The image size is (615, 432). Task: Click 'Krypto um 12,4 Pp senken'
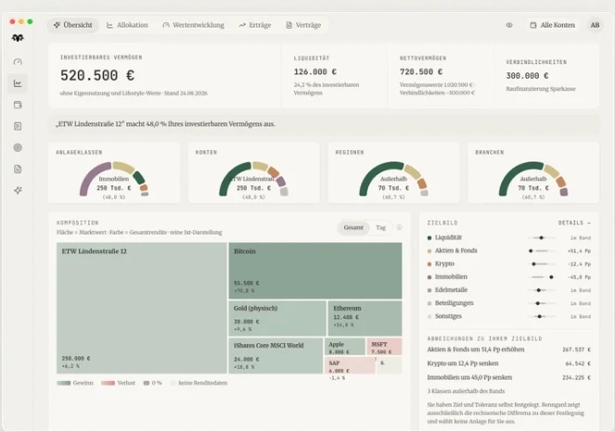[x=463, y=363]
